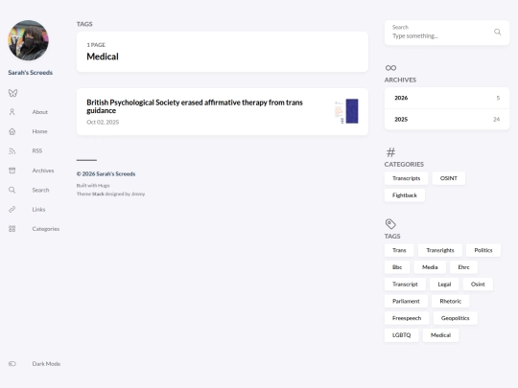Select the Media tag
Screen dimensions: 518x388
[x=430, y=267]
